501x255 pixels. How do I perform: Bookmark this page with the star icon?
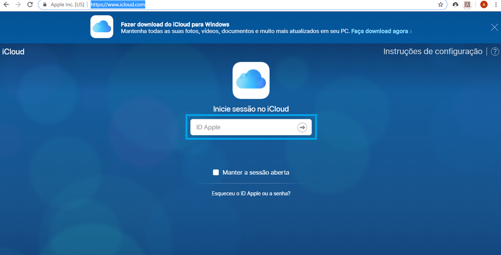[x=441, y=4]
